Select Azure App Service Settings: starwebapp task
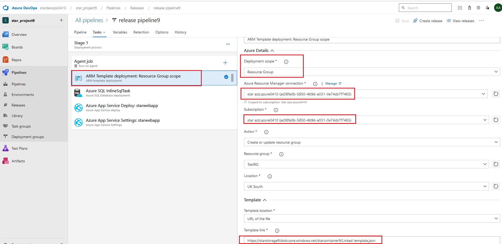 coord(154,122)
